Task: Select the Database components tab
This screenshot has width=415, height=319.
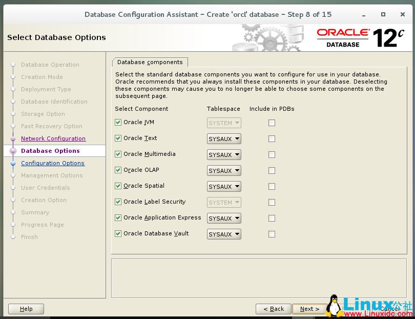Action: 150,61
